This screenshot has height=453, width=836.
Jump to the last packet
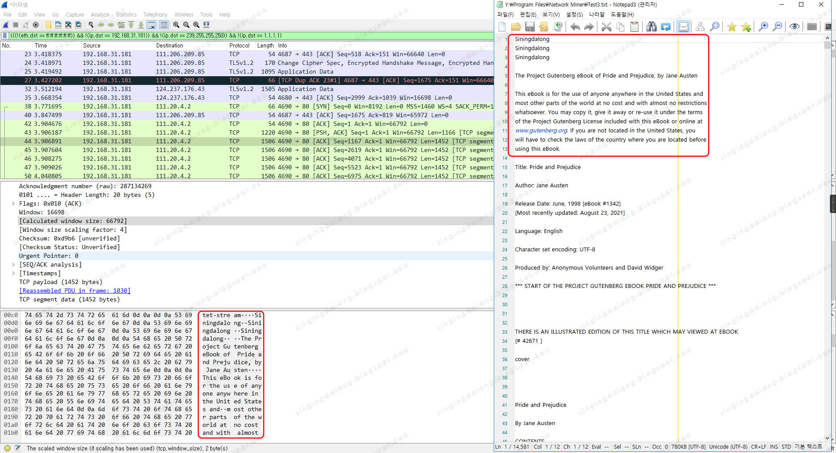click(x=141, y=25)
